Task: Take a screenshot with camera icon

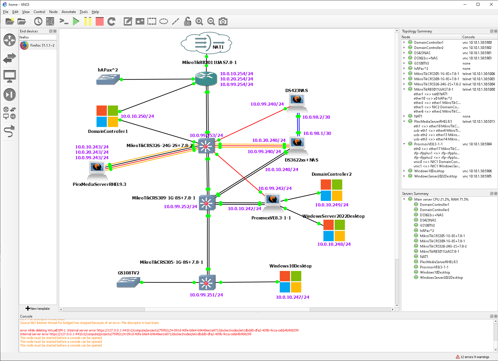Action: (223, 21)
